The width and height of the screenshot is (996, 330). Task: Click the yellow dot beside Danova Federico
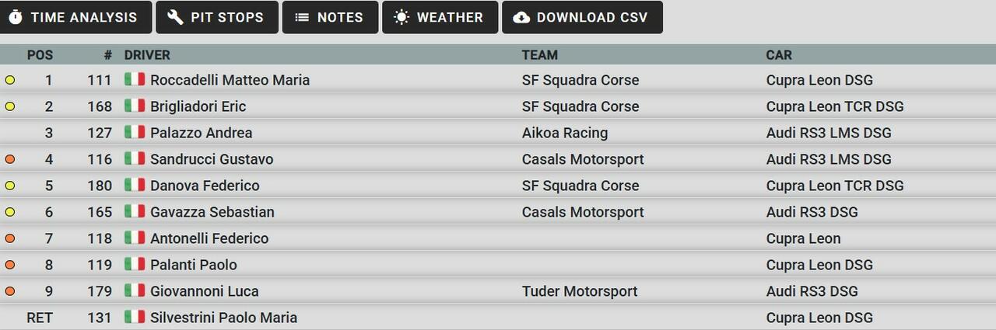click(x=10, y=186)
